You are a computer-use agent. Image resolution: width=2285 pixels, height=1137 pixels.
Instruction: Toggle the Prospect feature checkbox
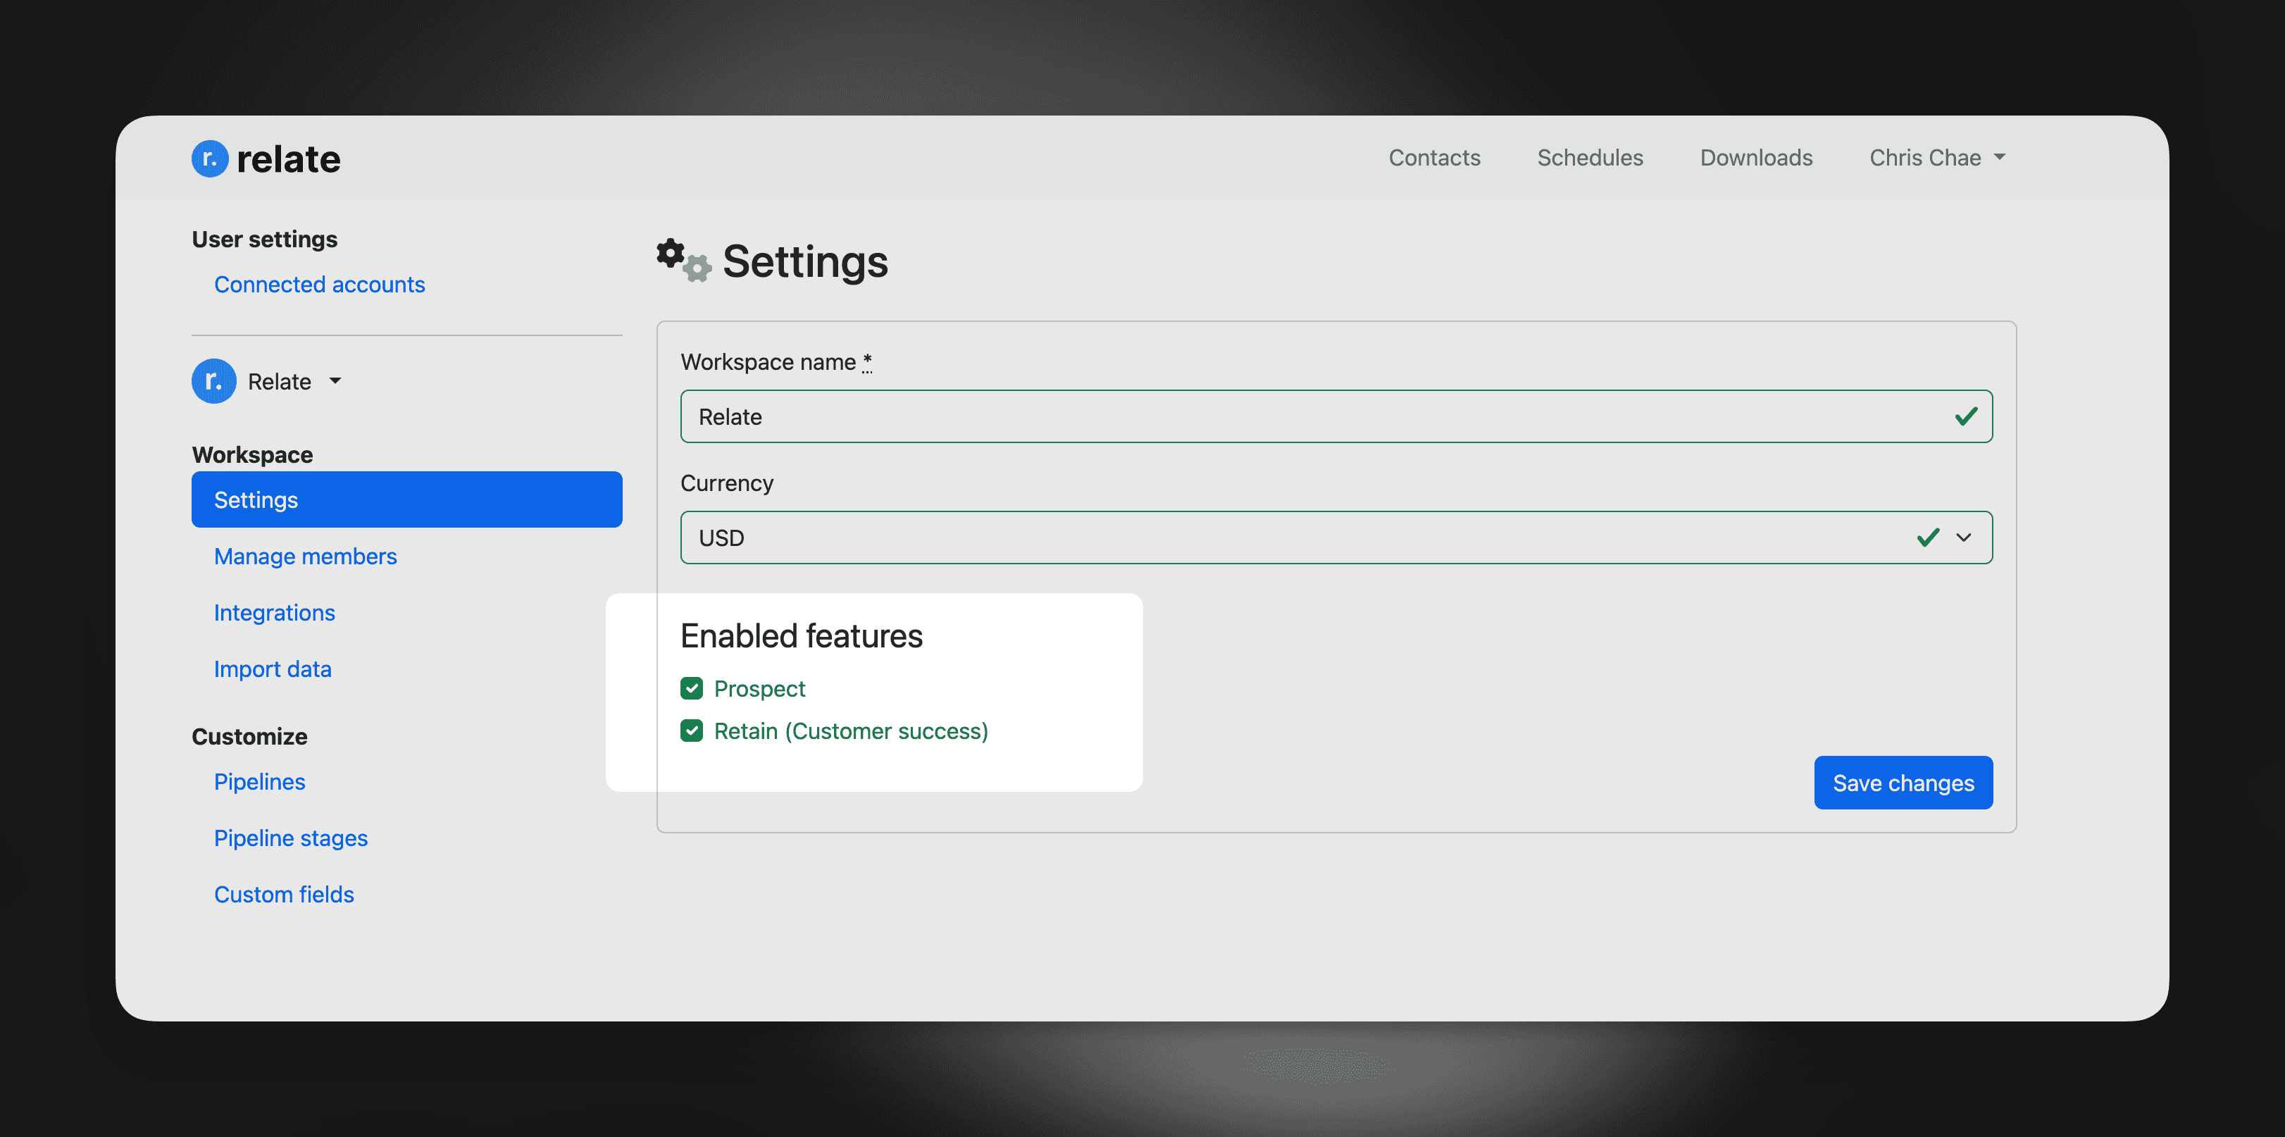(692, 688)
